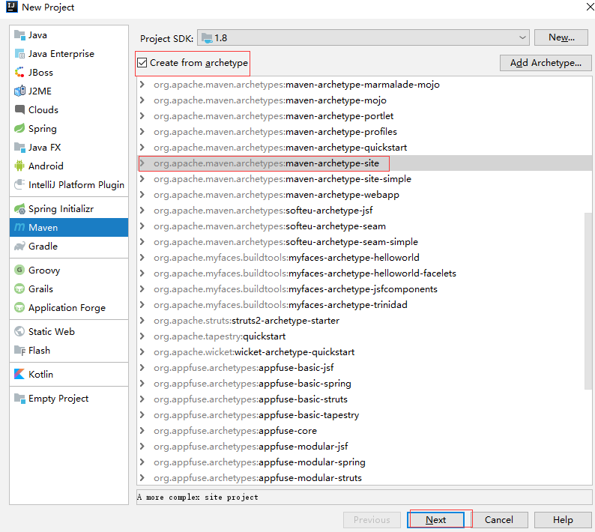Expand maven-archetype-portlet node
The width and height of the screenshot is (595, 532).
click(142, 115)
